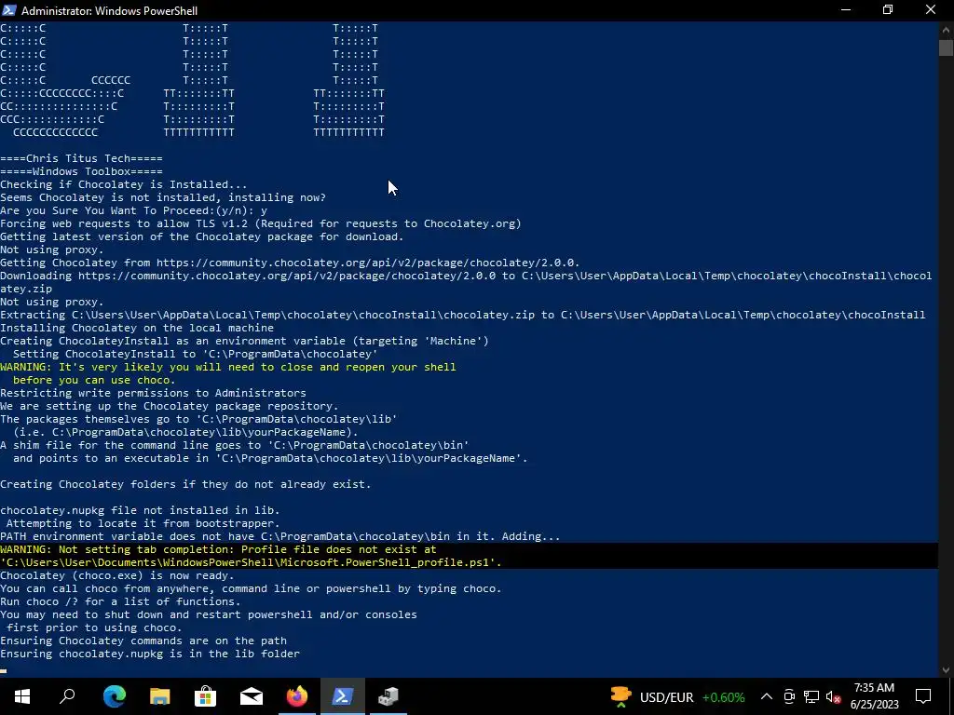Click 'Forcing web requests to allow TLS v1.2' line
This screenshot has height=715, width=954.
click(x=261, y=223)
